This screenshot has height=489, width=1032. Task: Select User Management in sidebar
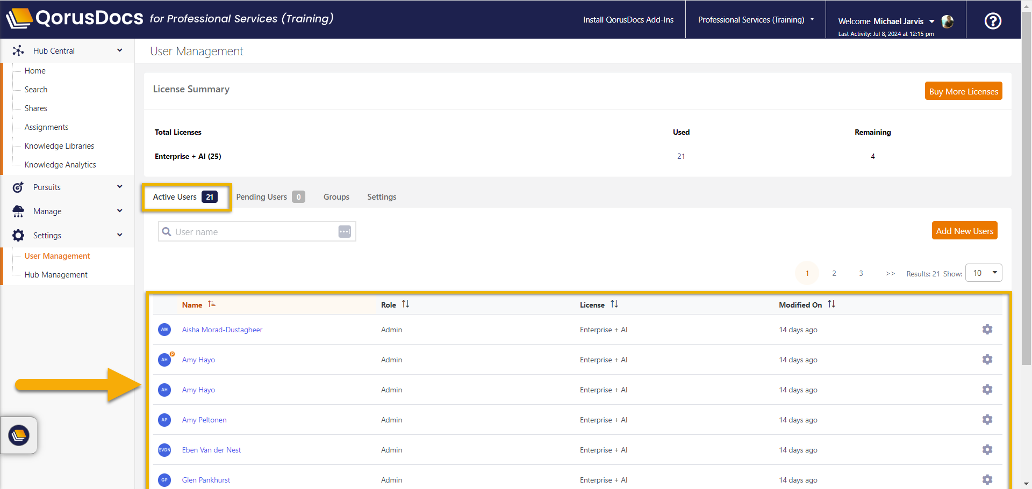pyautogui.click(x=57, y=256)
